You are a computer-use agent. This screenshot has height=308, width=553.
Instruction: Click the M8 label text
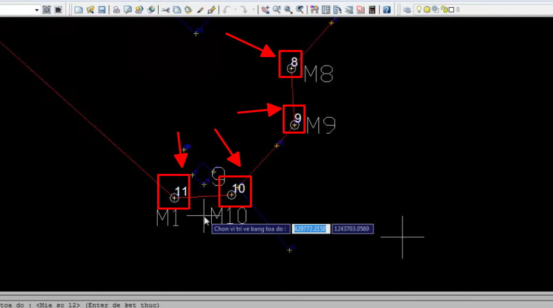[318, 74]
